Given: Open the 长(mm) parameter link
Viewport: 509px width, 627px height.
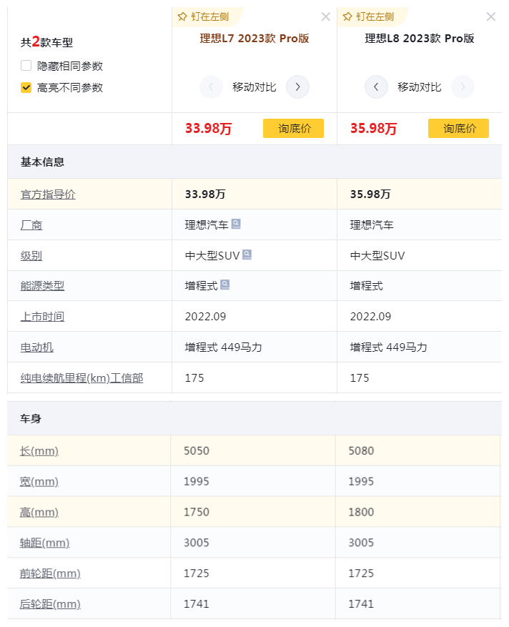Looking at the screenshot, I should 39,451.
